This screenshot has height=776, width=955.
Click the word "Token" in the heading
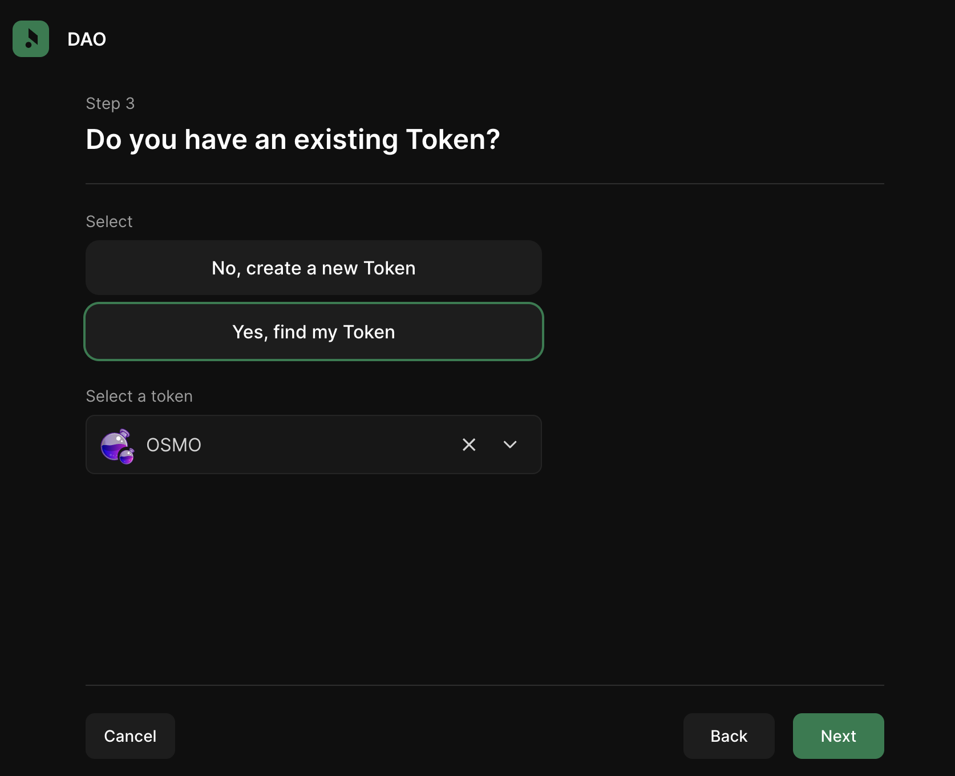(x=452, y=140)
